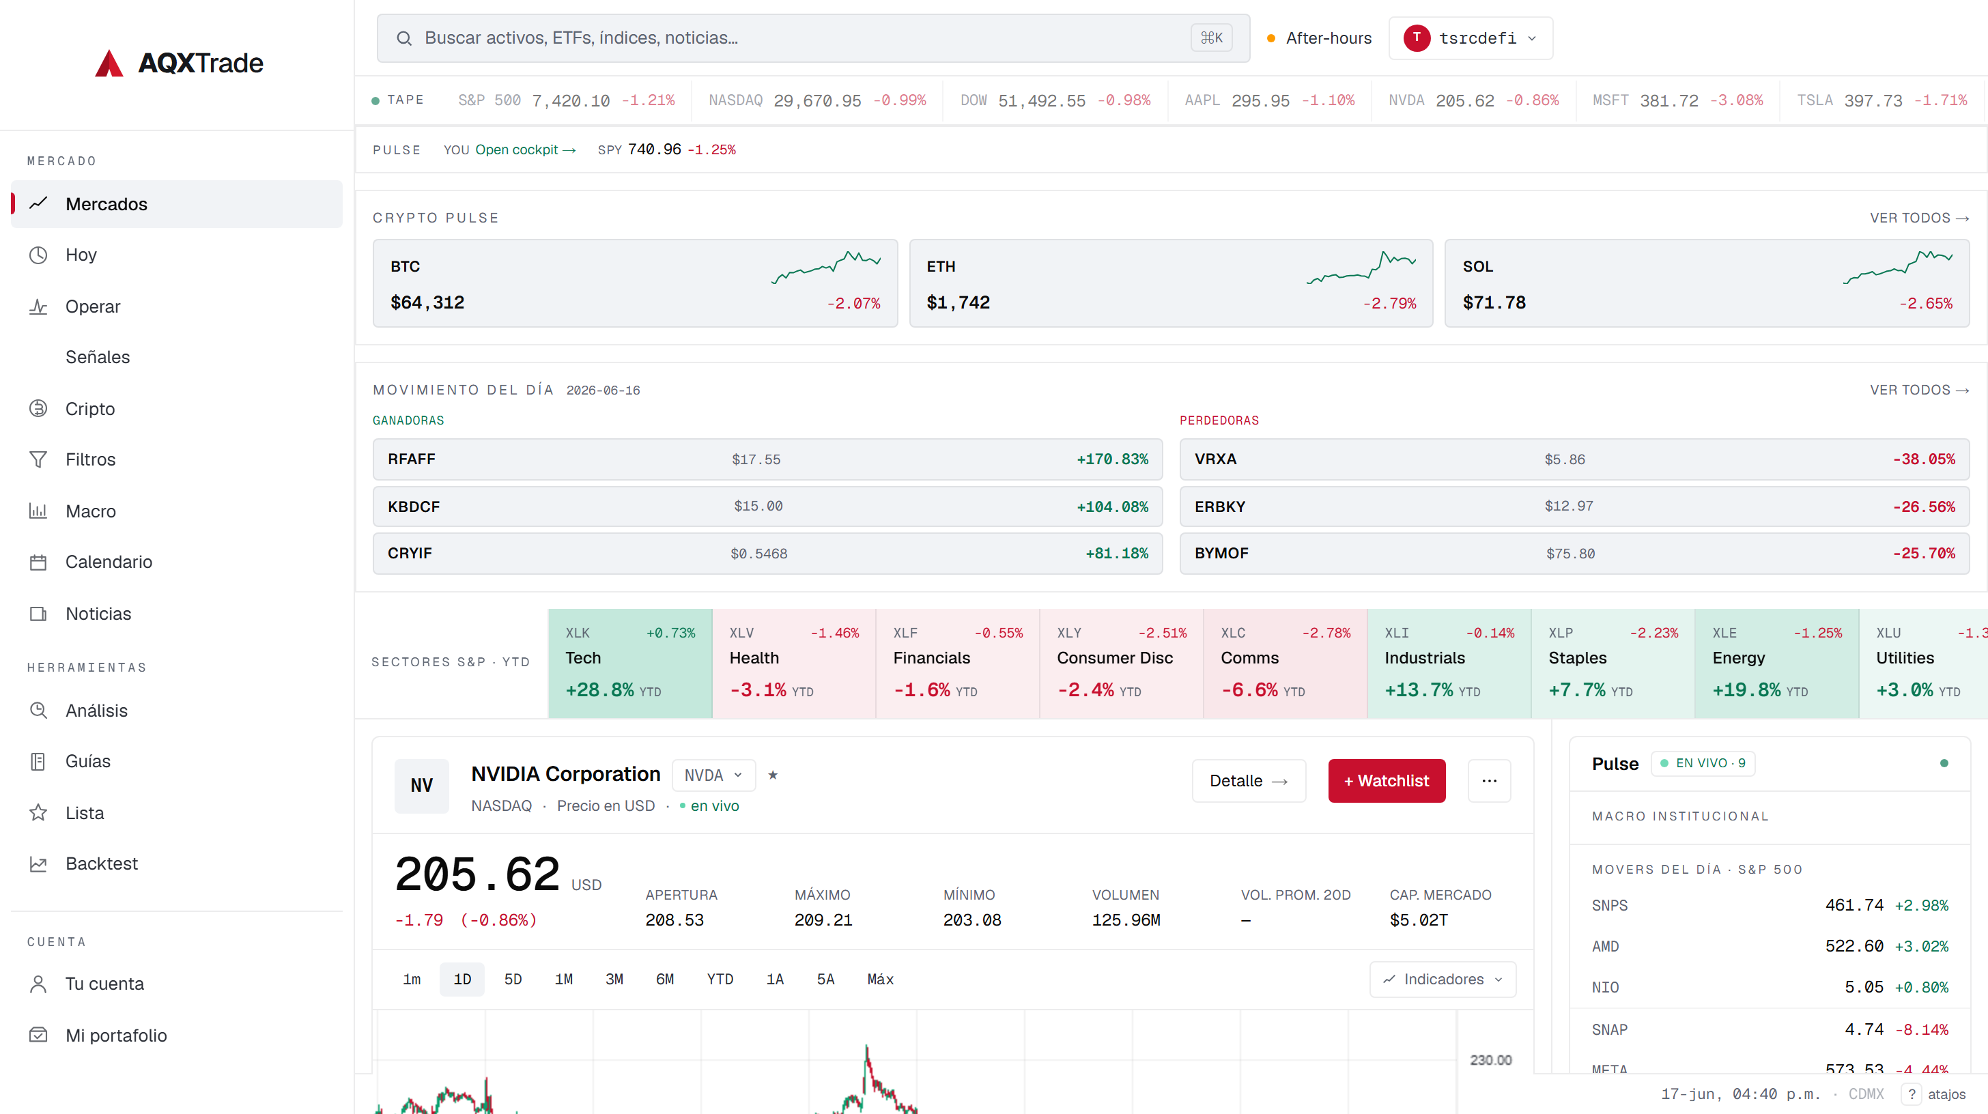Click the Mi portafolio wallet icon
The height and width of the screenshot is (1114, 1988).
tap(38, 1035)
